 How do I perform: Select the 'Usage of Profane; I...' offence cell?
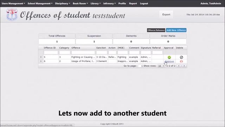(x=83, y=61)
